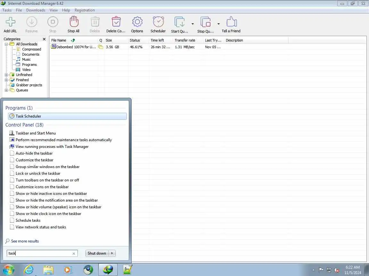Clear the search box with X
This screenshot has width=369, height=276.
click(74, 253)
